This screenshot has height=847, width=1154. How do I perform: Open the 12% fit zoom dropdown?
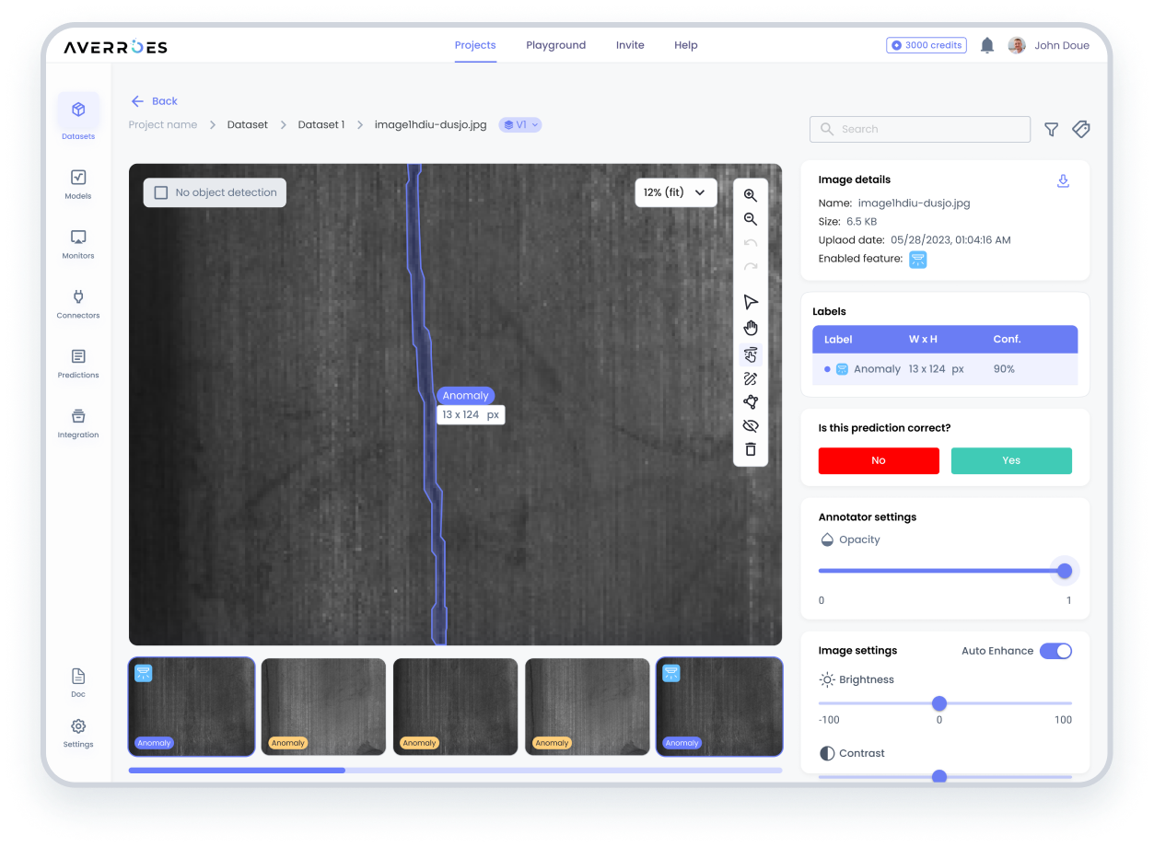[x=675, y=192]
